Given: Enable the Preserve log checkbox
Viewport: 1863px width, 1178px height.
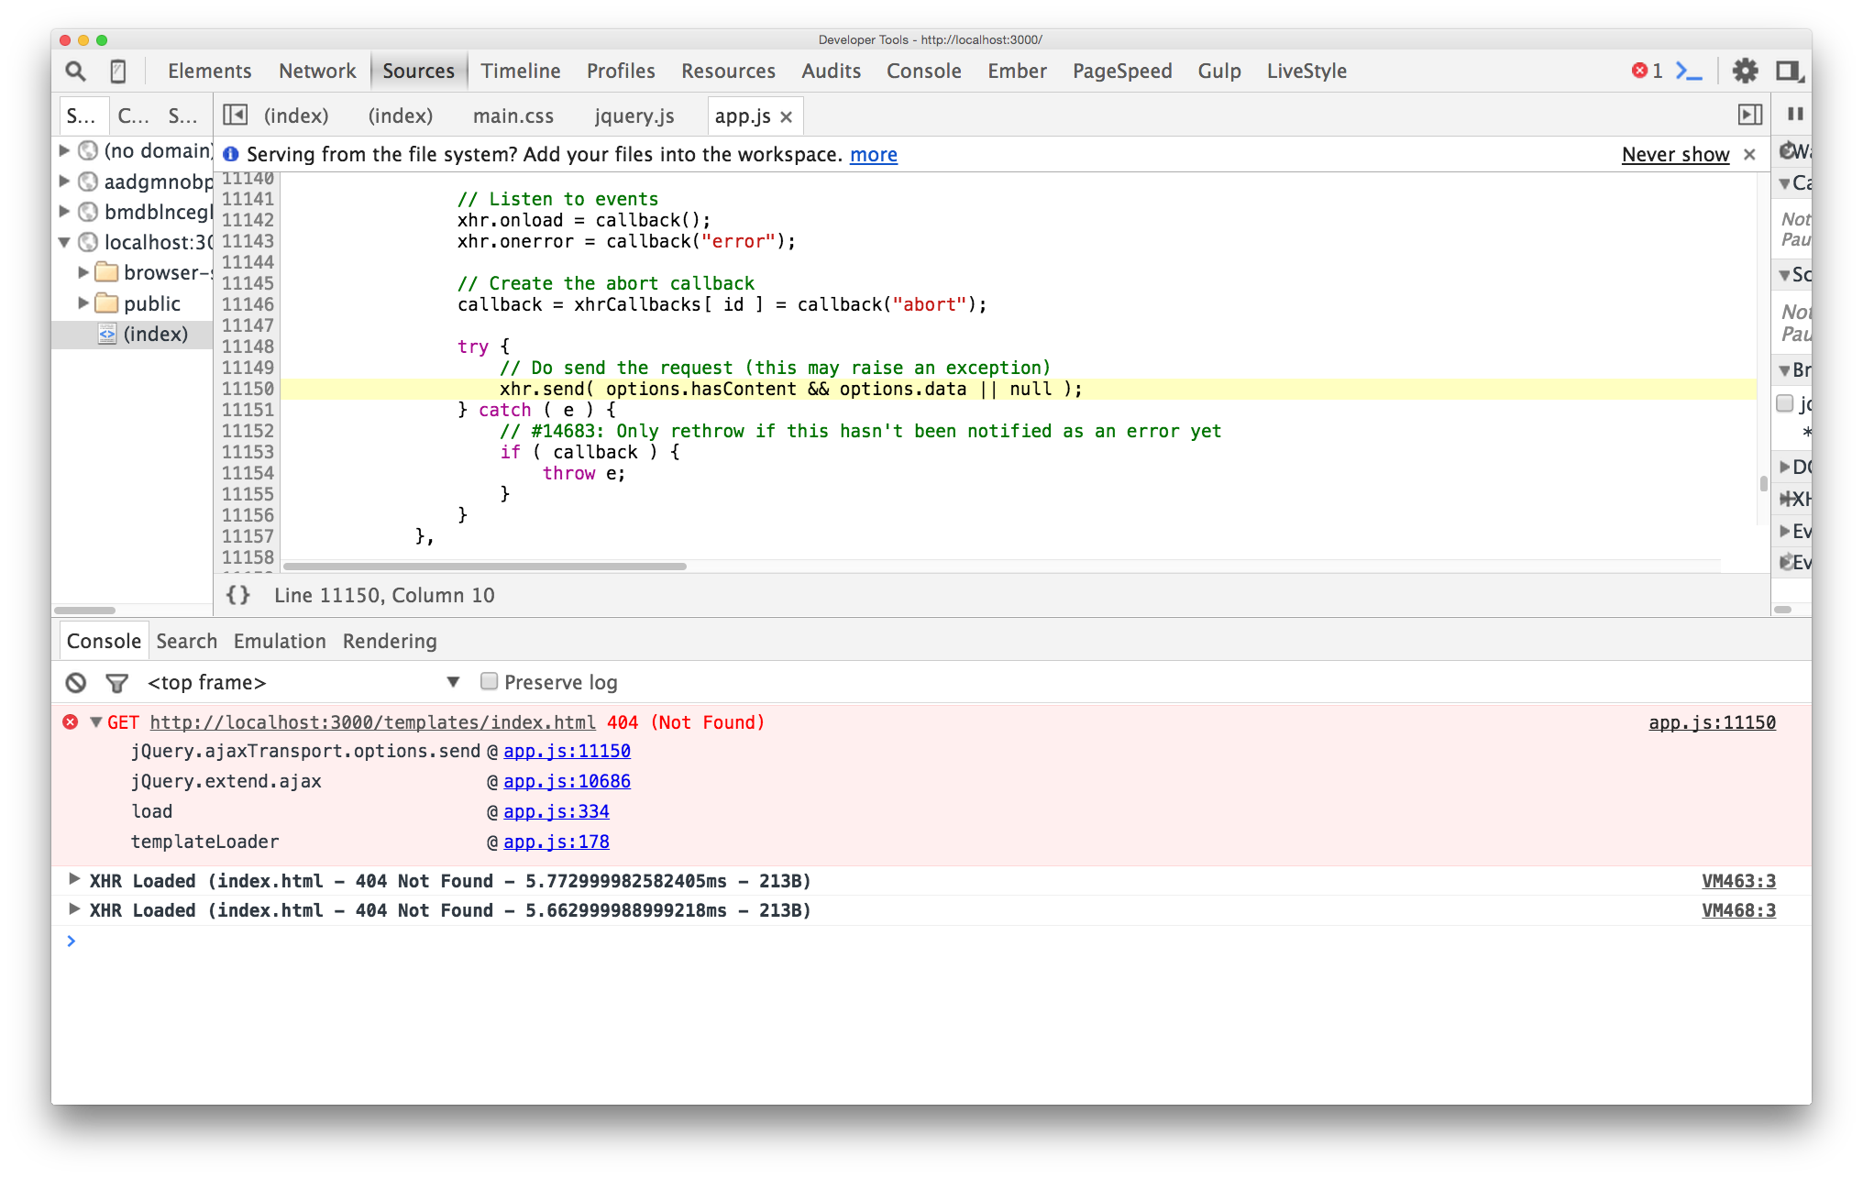Looking at the screenshot, I should coord(490,681).
